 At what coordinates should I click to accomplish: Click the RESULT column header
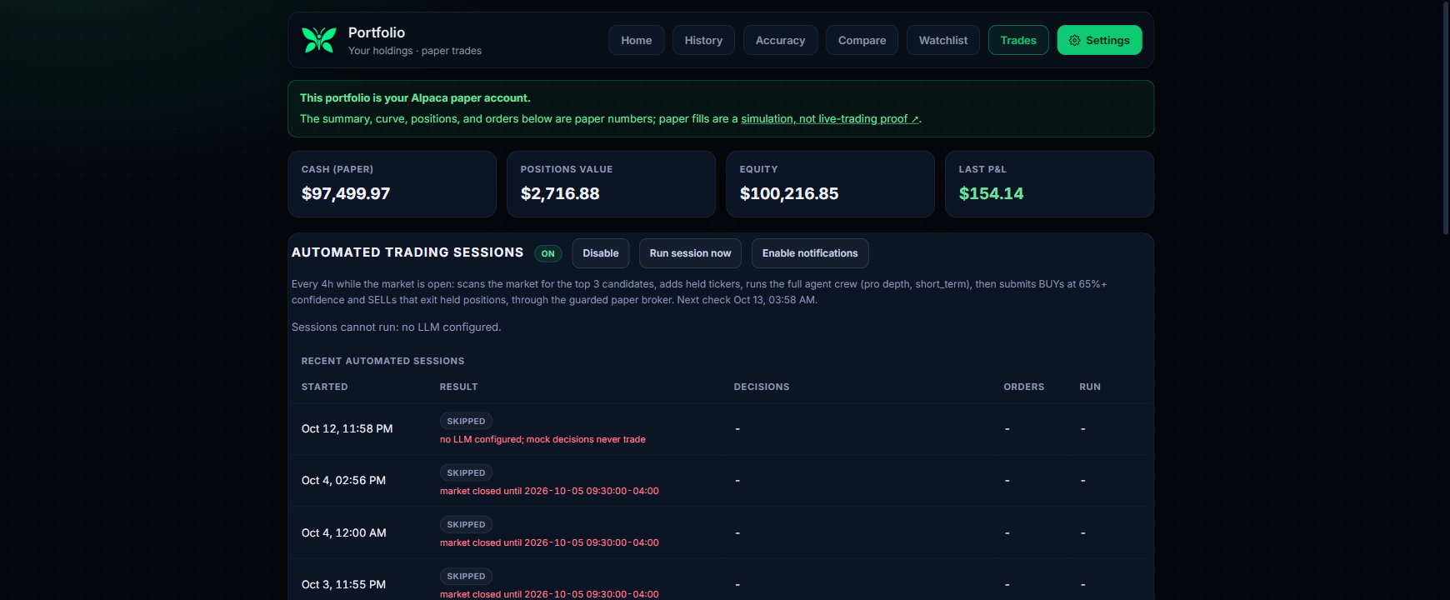coord(458,387)
